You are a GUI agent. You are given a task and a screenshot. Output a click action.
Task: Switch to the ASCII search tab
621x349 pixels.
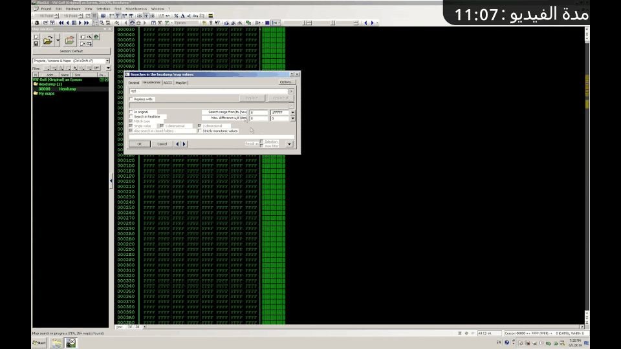pyautogui.click(x=168, y=83)
